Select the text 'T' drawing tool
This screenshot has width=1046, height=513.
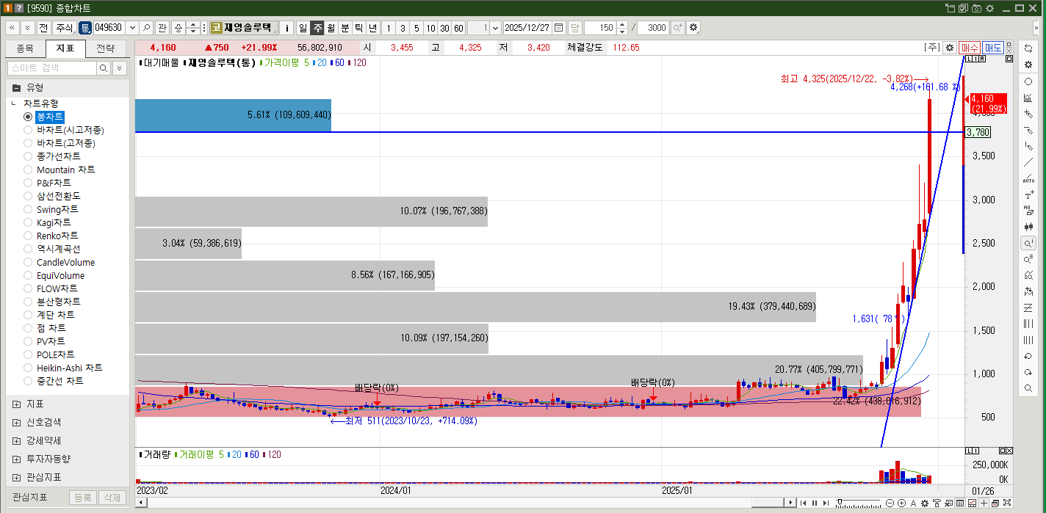pyautogui.click(x=1028, y=195)
